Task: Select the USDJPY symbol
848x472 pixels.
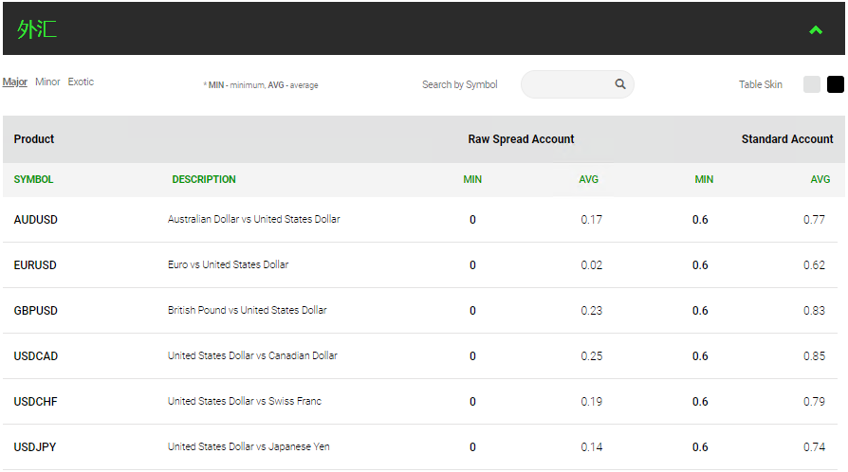Action: (35, 447)
